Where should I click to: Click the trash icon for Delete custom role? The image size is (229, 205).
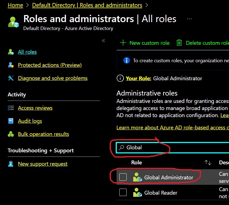pyautogui.click(x=179, y=43)
